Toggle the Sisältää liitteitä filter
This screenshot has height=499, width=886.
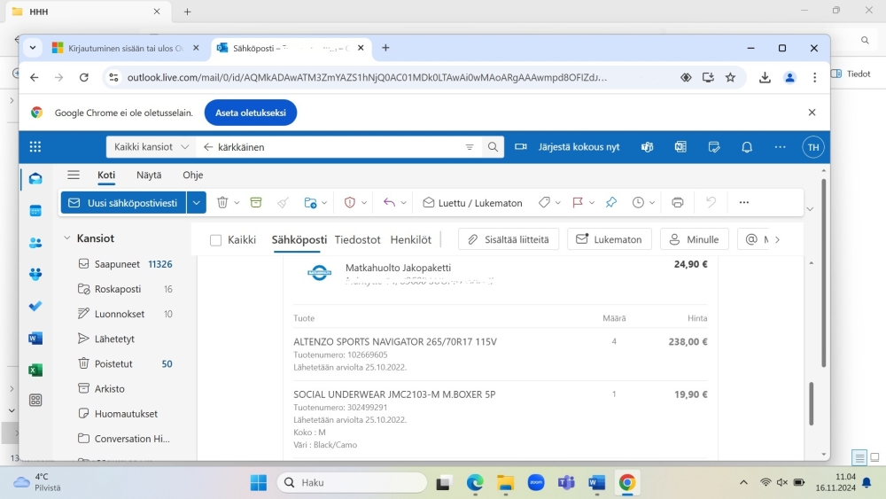508,239
